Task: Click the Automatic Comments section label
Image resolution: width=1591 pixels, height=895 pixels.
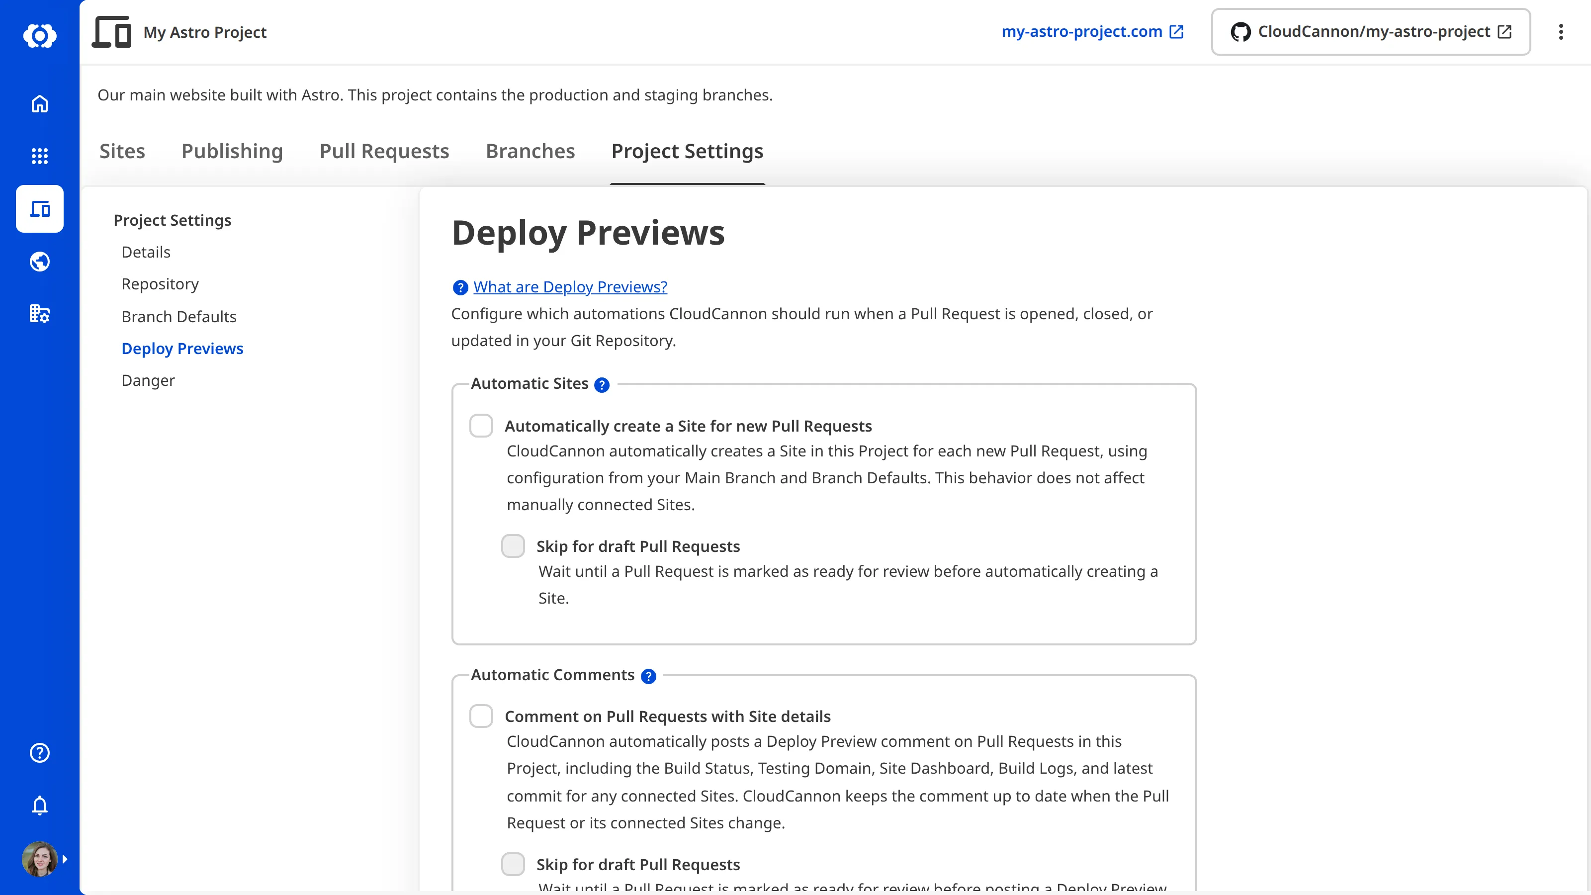Action: (x=553, y=675)
